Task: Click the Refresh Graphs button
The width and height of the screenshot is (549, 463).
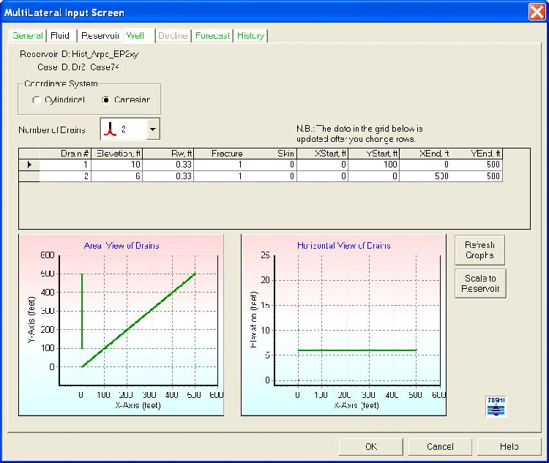Action: coord(479,250)
